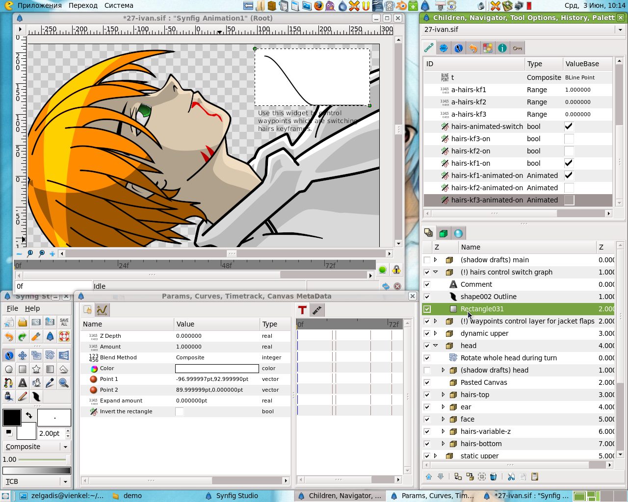The image size is (628, 502).
Task: Expand the (shadow drafts) main layer
Action: [x=435, y=260]
